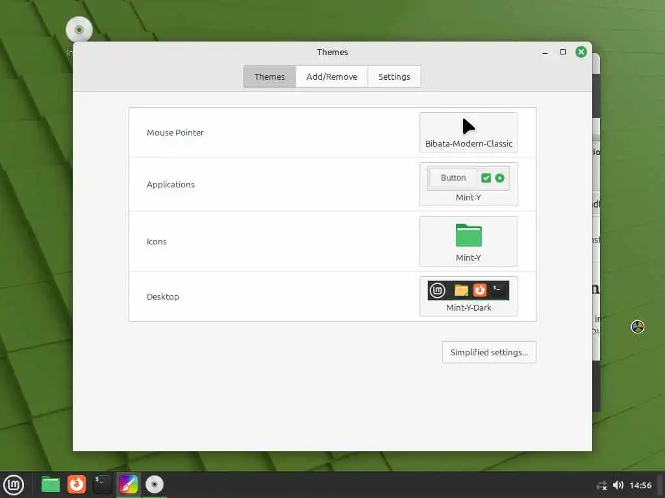Switch to the Settings tab
This screenshot has width=665, height=498.
394,77
